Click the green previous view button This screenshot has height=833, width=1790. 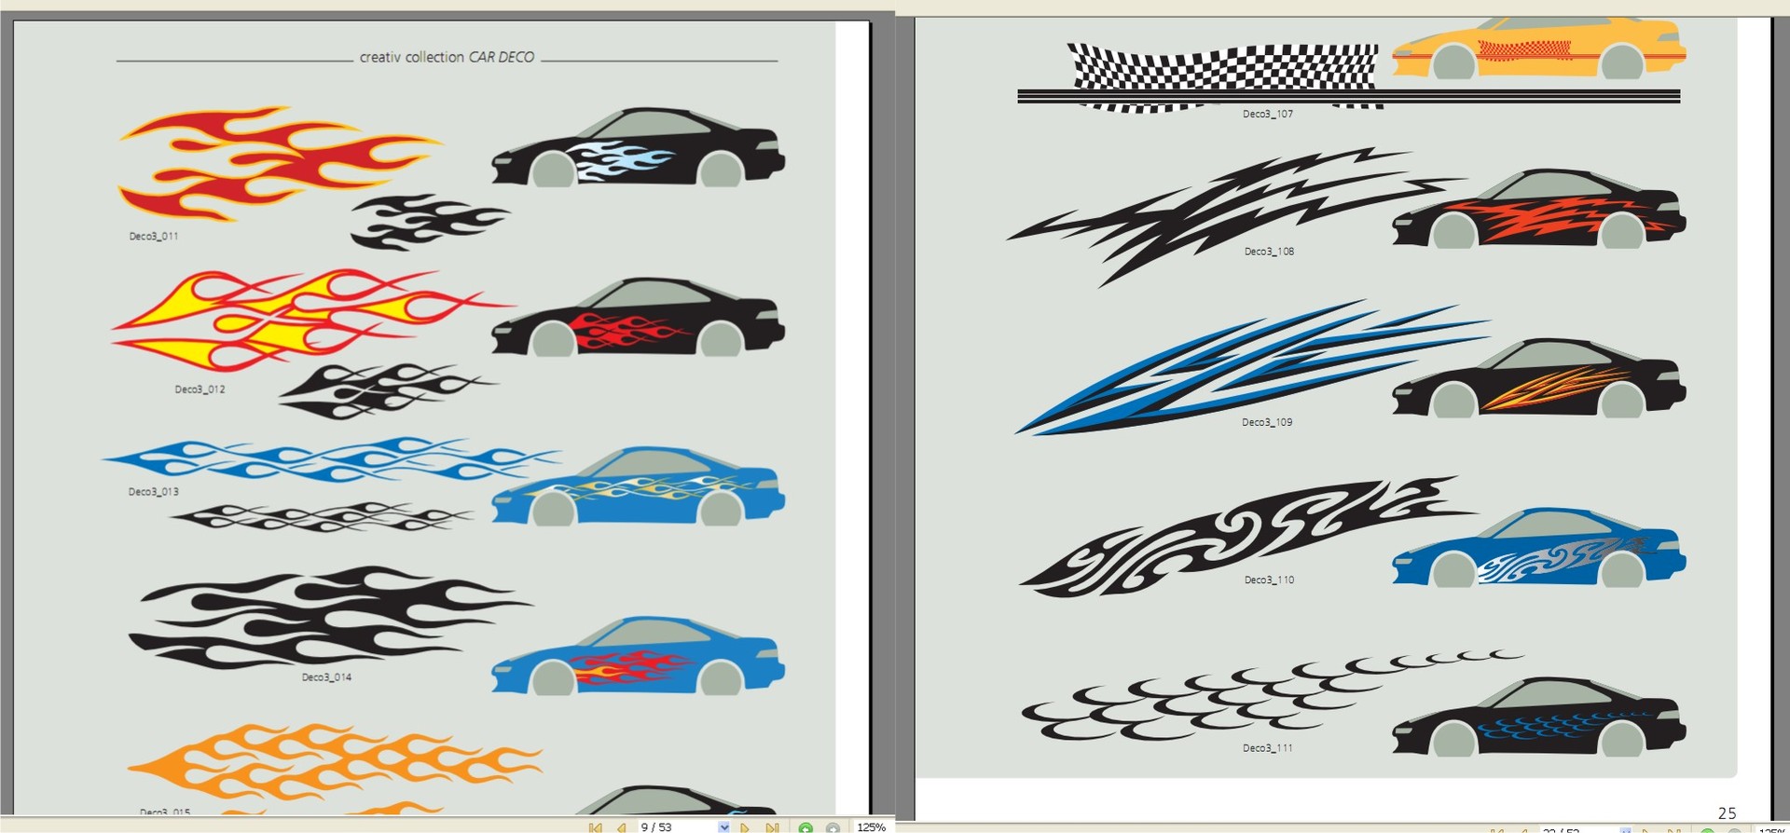click(805, 827)
